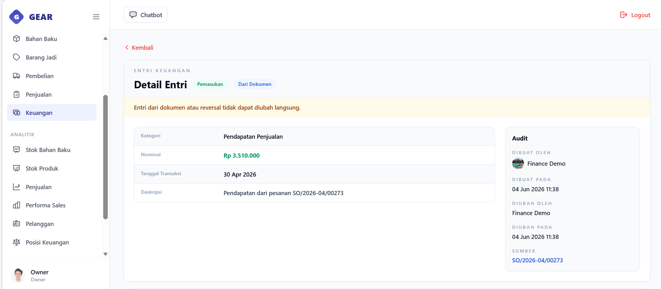
Task: Click the Deskripsi field label
Action: click(151, 192)
